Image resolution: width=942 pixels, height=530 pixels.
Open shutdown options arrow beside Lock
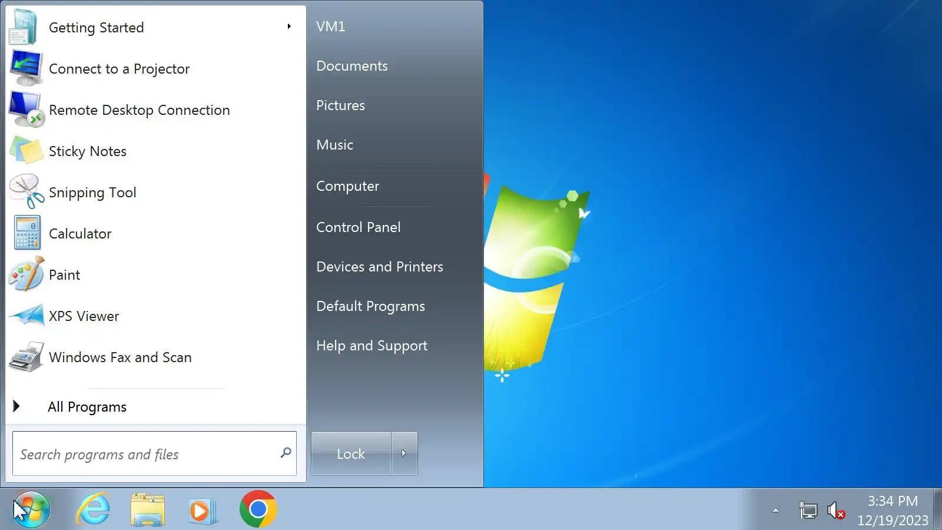pos(404,453)
